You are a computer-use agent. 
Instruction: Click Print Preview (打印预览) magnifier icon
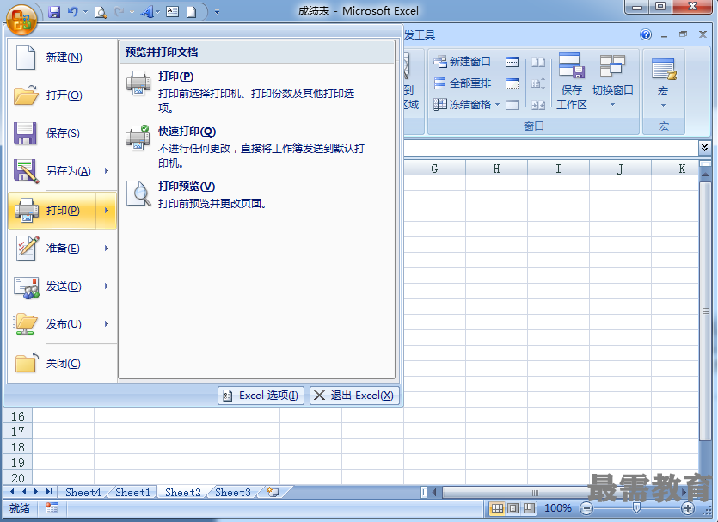pyautogui.click(x=138, y=193)
